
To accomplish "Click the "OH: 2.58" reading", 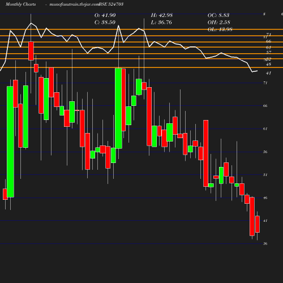I will (x=219, y=23).
